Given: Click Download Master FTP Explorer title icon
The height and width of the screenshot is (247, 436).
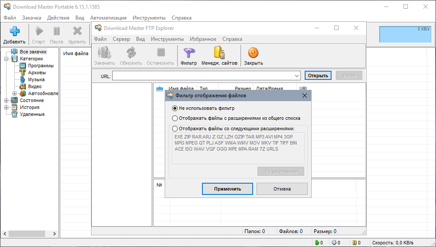Looking at the screenshot, I should 98,28.
